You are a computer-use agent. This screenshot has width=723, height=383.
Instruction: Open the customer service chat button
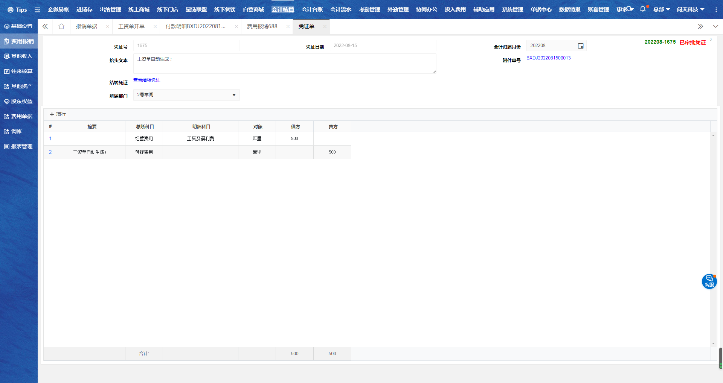709,281
